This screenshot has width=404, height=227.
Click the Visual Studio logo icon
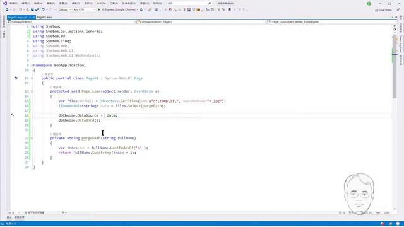(x=4, y=3)
